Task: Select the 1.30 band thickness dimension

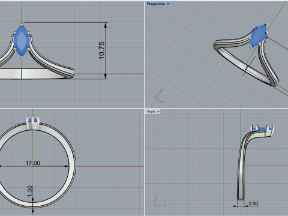Action: 29,191
